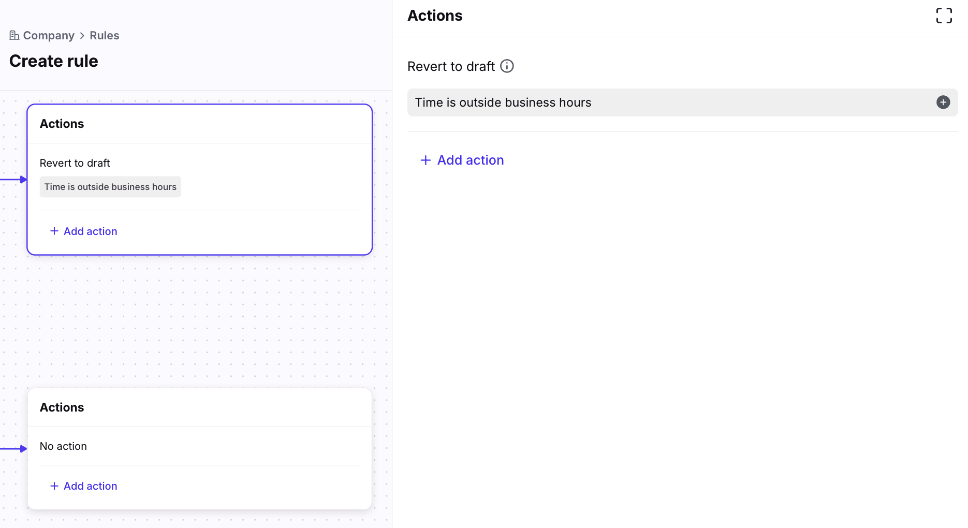The height and width of the screenshot is (528, 968).
Task: Click plus icon in right panel Add action
Action: click(x=426, y=160)
